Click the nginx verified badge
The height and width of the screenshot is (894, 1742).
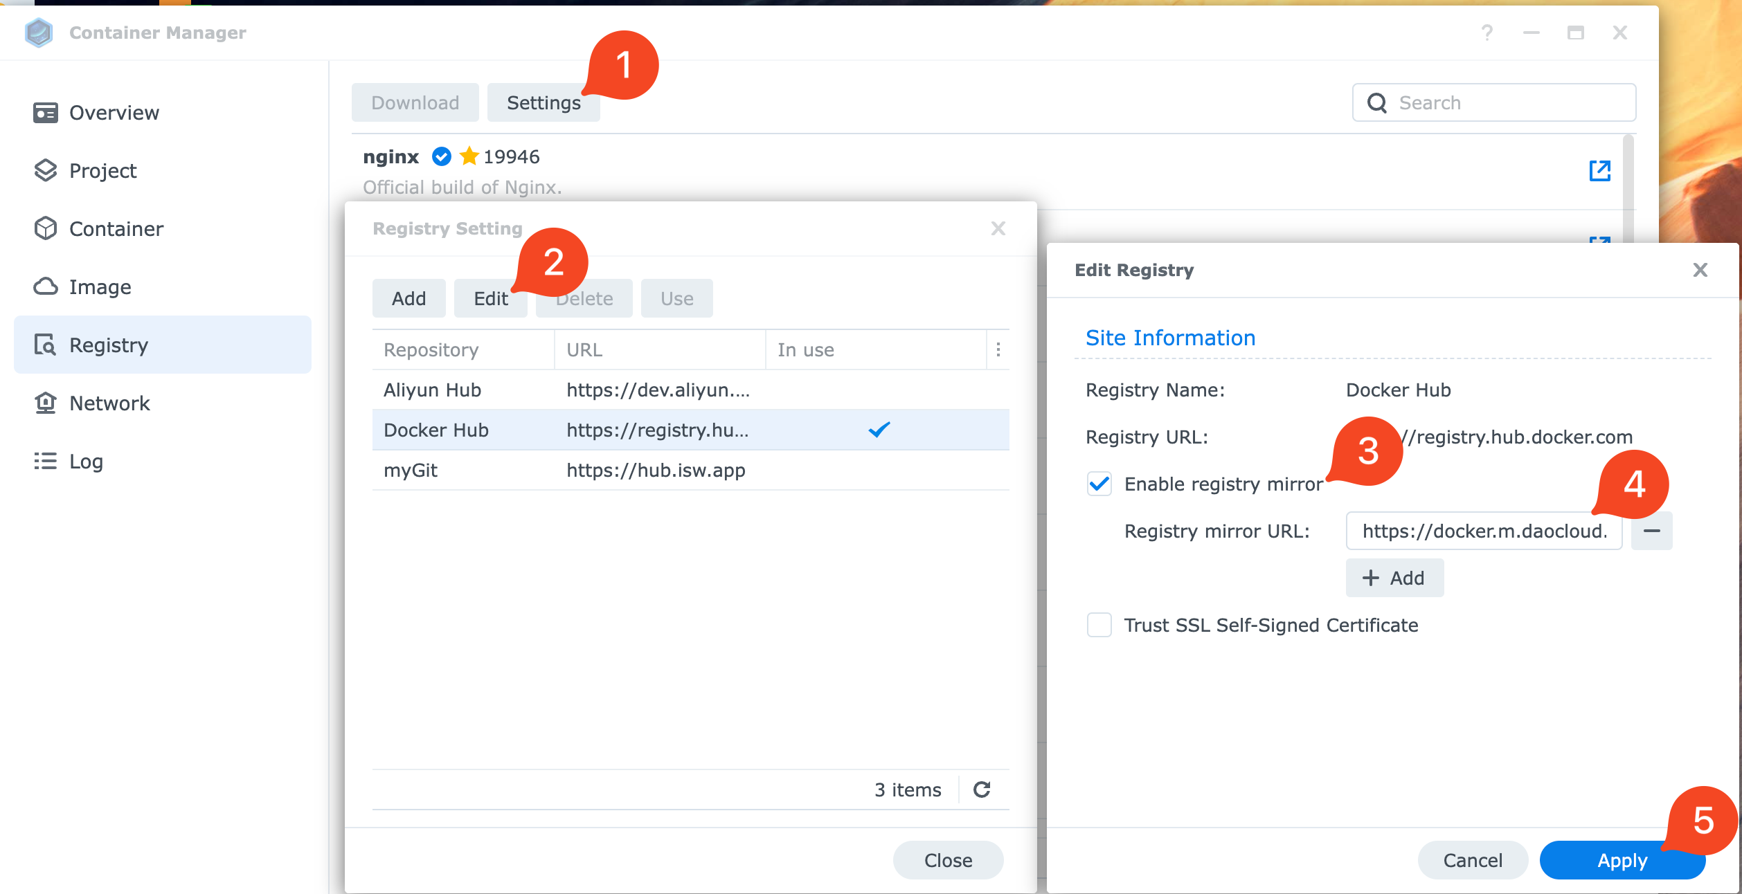[442, 157]
